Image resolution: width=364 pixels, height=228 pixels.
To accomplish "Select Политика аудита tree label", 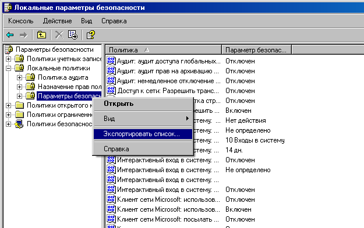I will 63,77.
